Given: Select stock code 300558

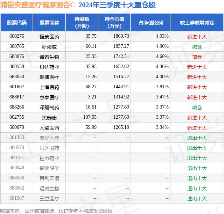Looking at the screenshot, I should pyautogui.click(x=17, y=67).
